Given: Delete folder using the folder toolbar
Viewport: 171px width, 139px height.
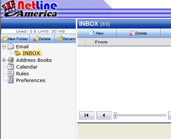Looking at the screenshot, I should pyautogui.click(x=42, y=39).
